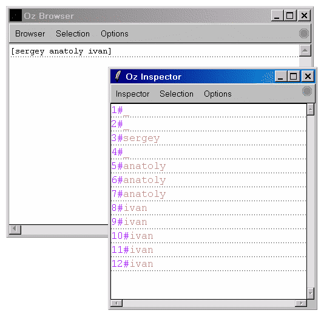Select the 5#anatoly entry
This screenshot has width=321, height=313.
coord(138,166)
